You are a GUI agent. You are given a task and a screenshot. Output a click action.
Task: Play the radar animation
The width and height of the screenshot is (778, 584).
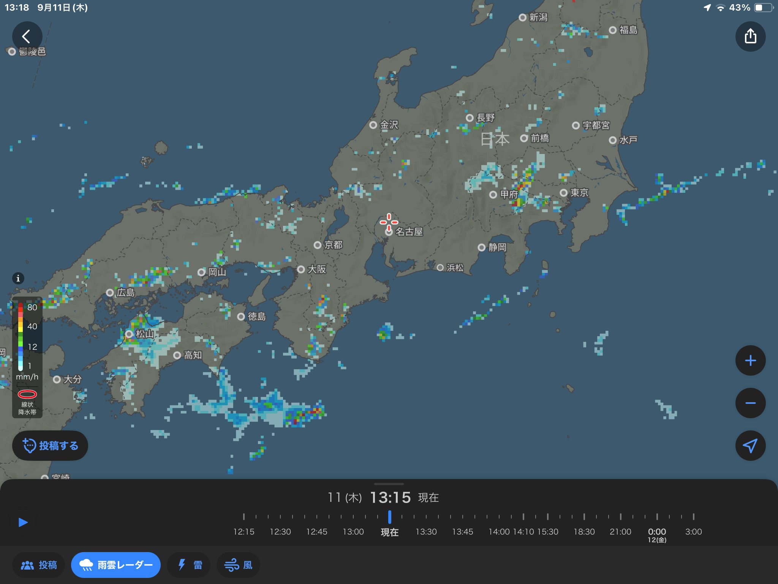[x=23, y=522]
